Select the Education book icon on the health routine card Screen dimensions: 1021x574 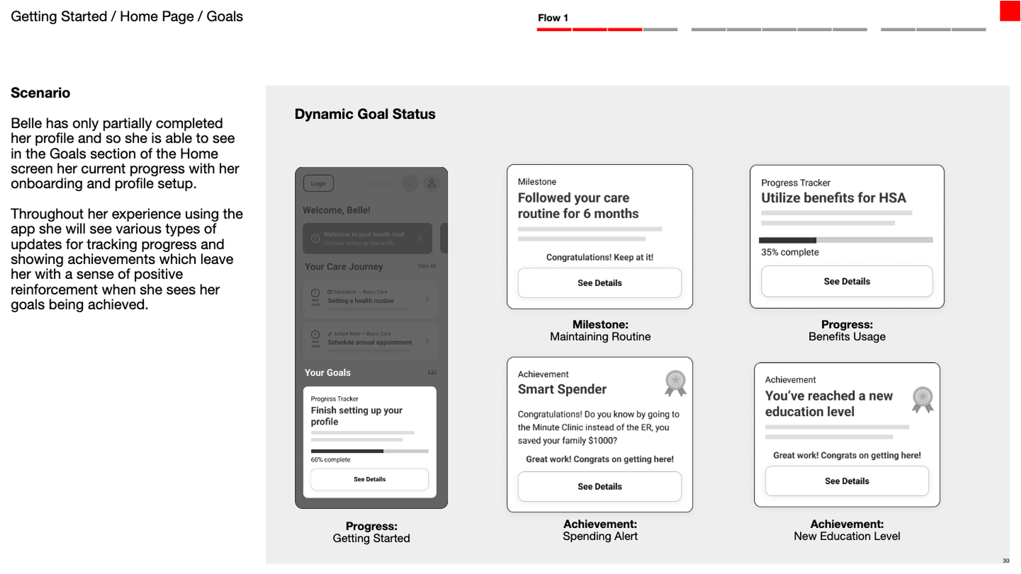coord(331,292)
